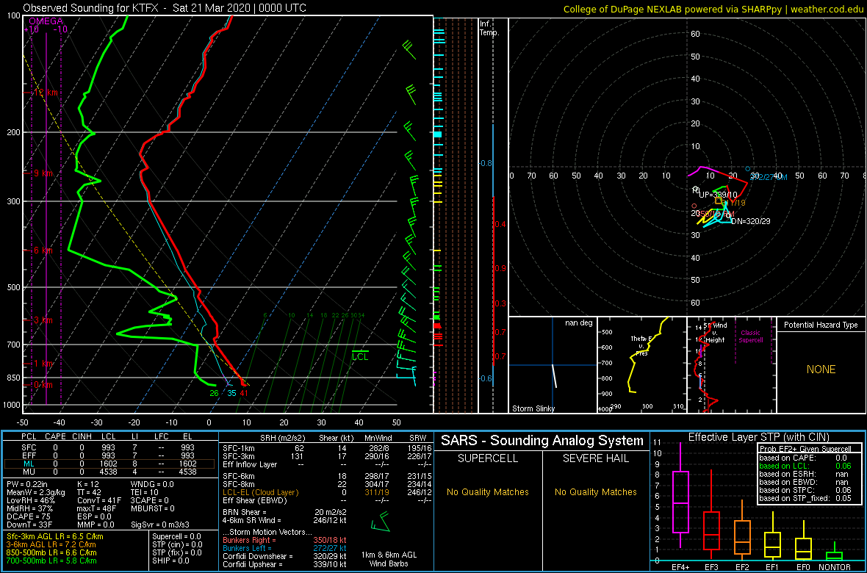Viewport: 867px width, 573px height.
Task: Click the '4-6km SR Wind = 246/12 kt' line
Action: point(284,521)
